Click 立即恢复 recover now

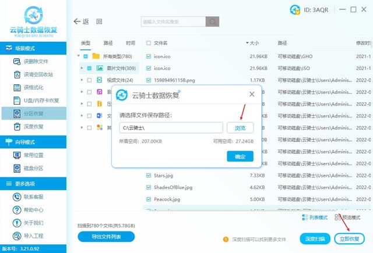tap(349, 239)
